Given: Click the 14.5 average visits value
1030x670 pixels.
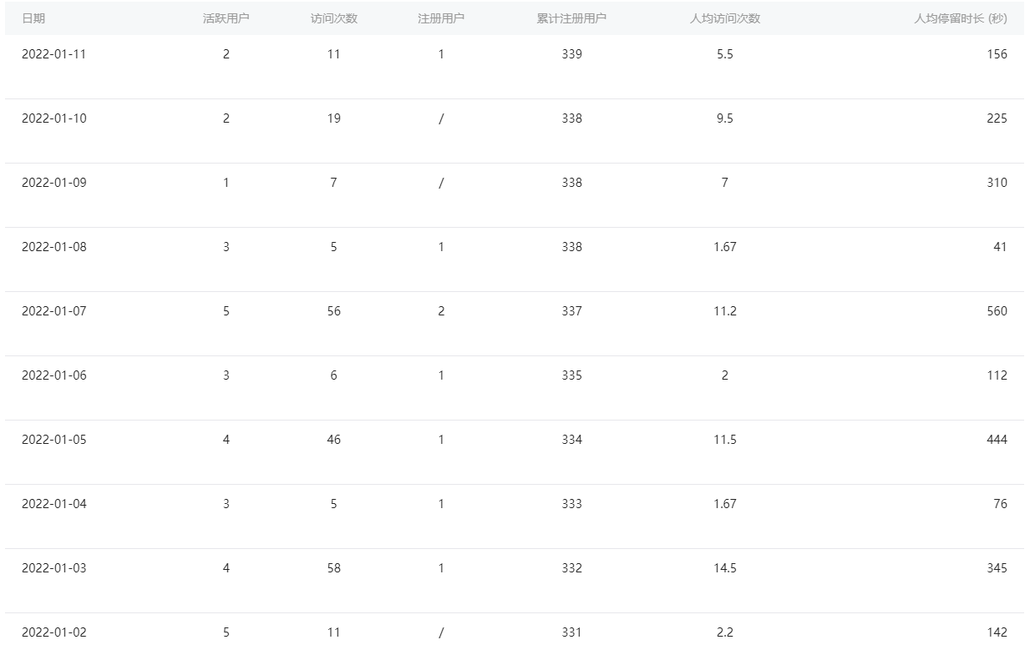Looking at the screenshot, I should (x=724, y=568).
